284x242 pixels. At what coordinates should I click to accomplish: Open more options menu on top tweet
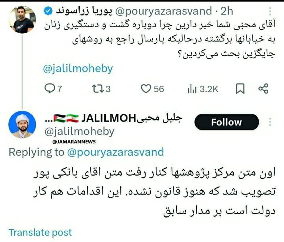(x=270, y=11)
